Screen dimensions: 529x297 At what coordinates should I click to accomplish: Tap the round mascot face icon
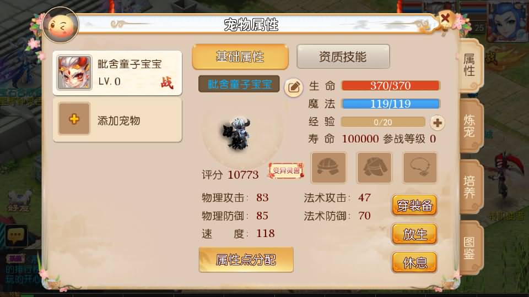coord(61,26)
